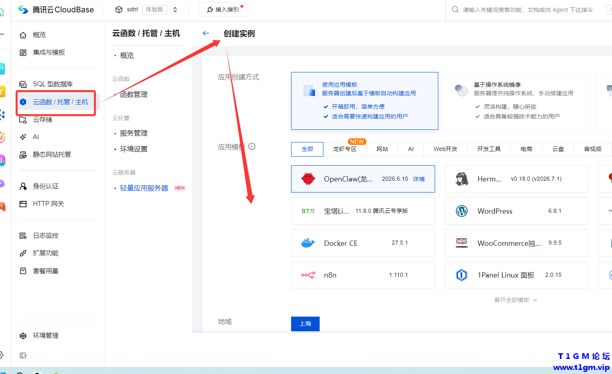Click the SQL 型数据库 icon
612x374 pixels.
pyautogui.click(x=23, y=84)
